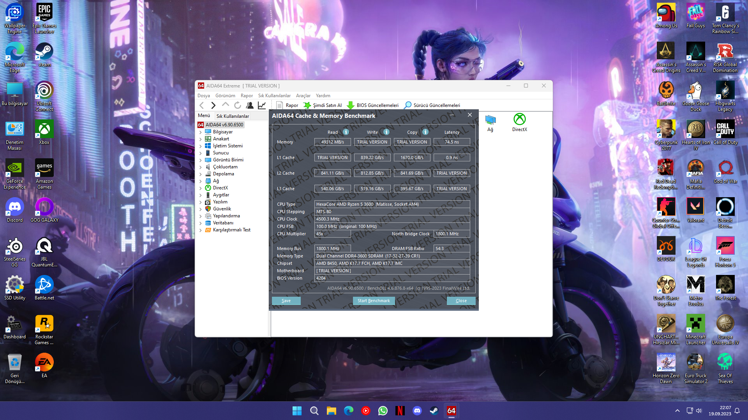Expand the Bilgisayar tree node
The height and width of the screenshot is (420, 748).
pos(201,132)
